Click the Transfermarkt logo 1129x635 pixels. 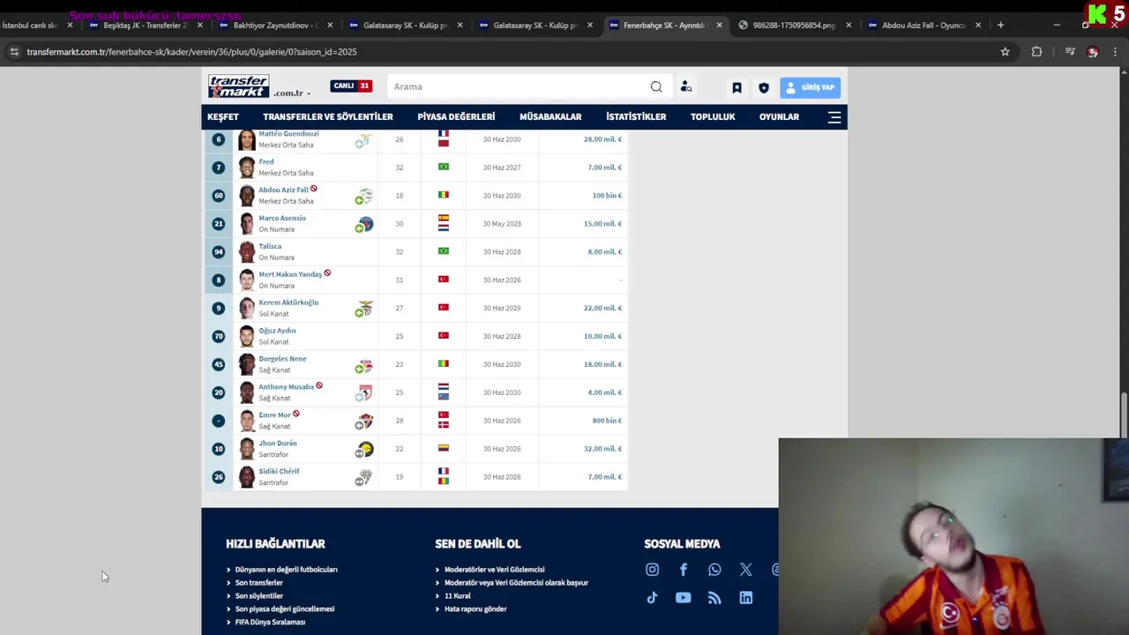[238, 86]
